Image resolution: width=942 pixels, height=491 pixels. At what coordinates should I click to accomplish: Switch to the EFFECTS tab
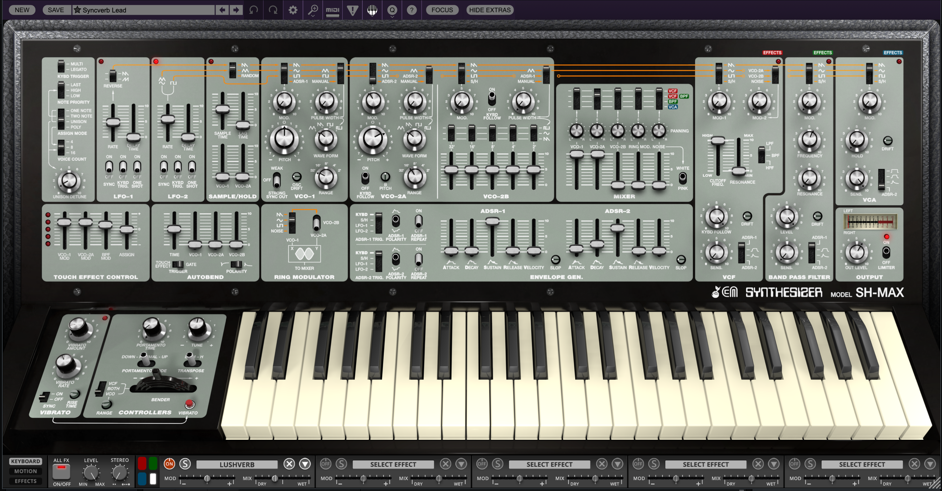click(26, 481)
